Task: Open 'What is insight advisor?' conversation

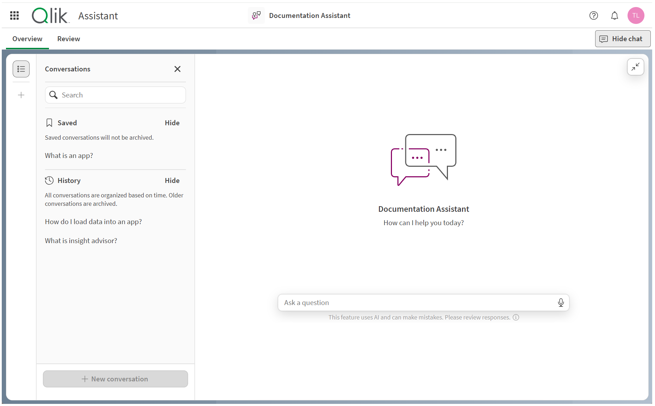Action: click(x=81, y=241)
